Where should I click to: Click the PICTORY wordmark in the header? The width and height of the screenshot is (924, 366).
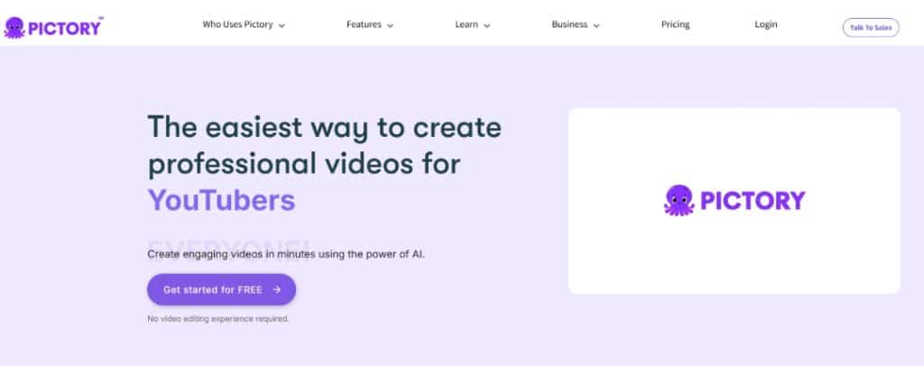coord(66,27)
